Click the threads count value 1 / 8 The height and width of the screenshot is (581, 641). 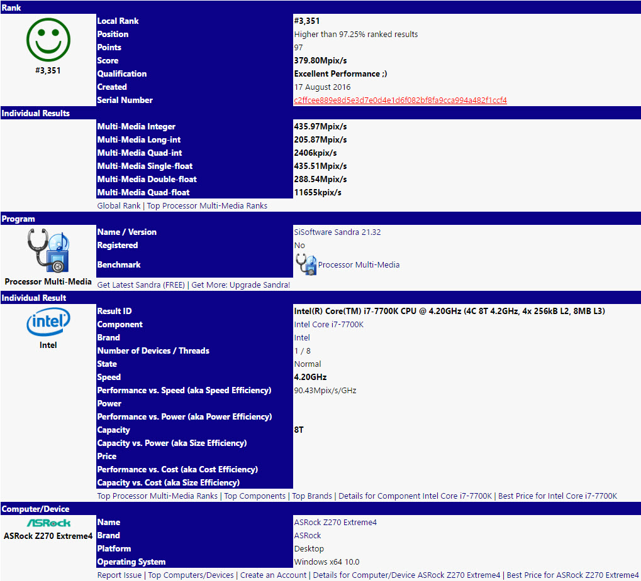point(302,350)
